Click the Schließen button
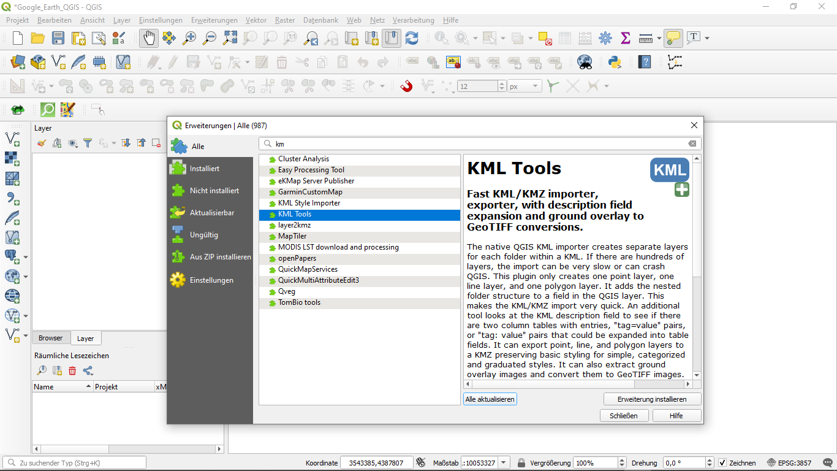 (624, 416)
